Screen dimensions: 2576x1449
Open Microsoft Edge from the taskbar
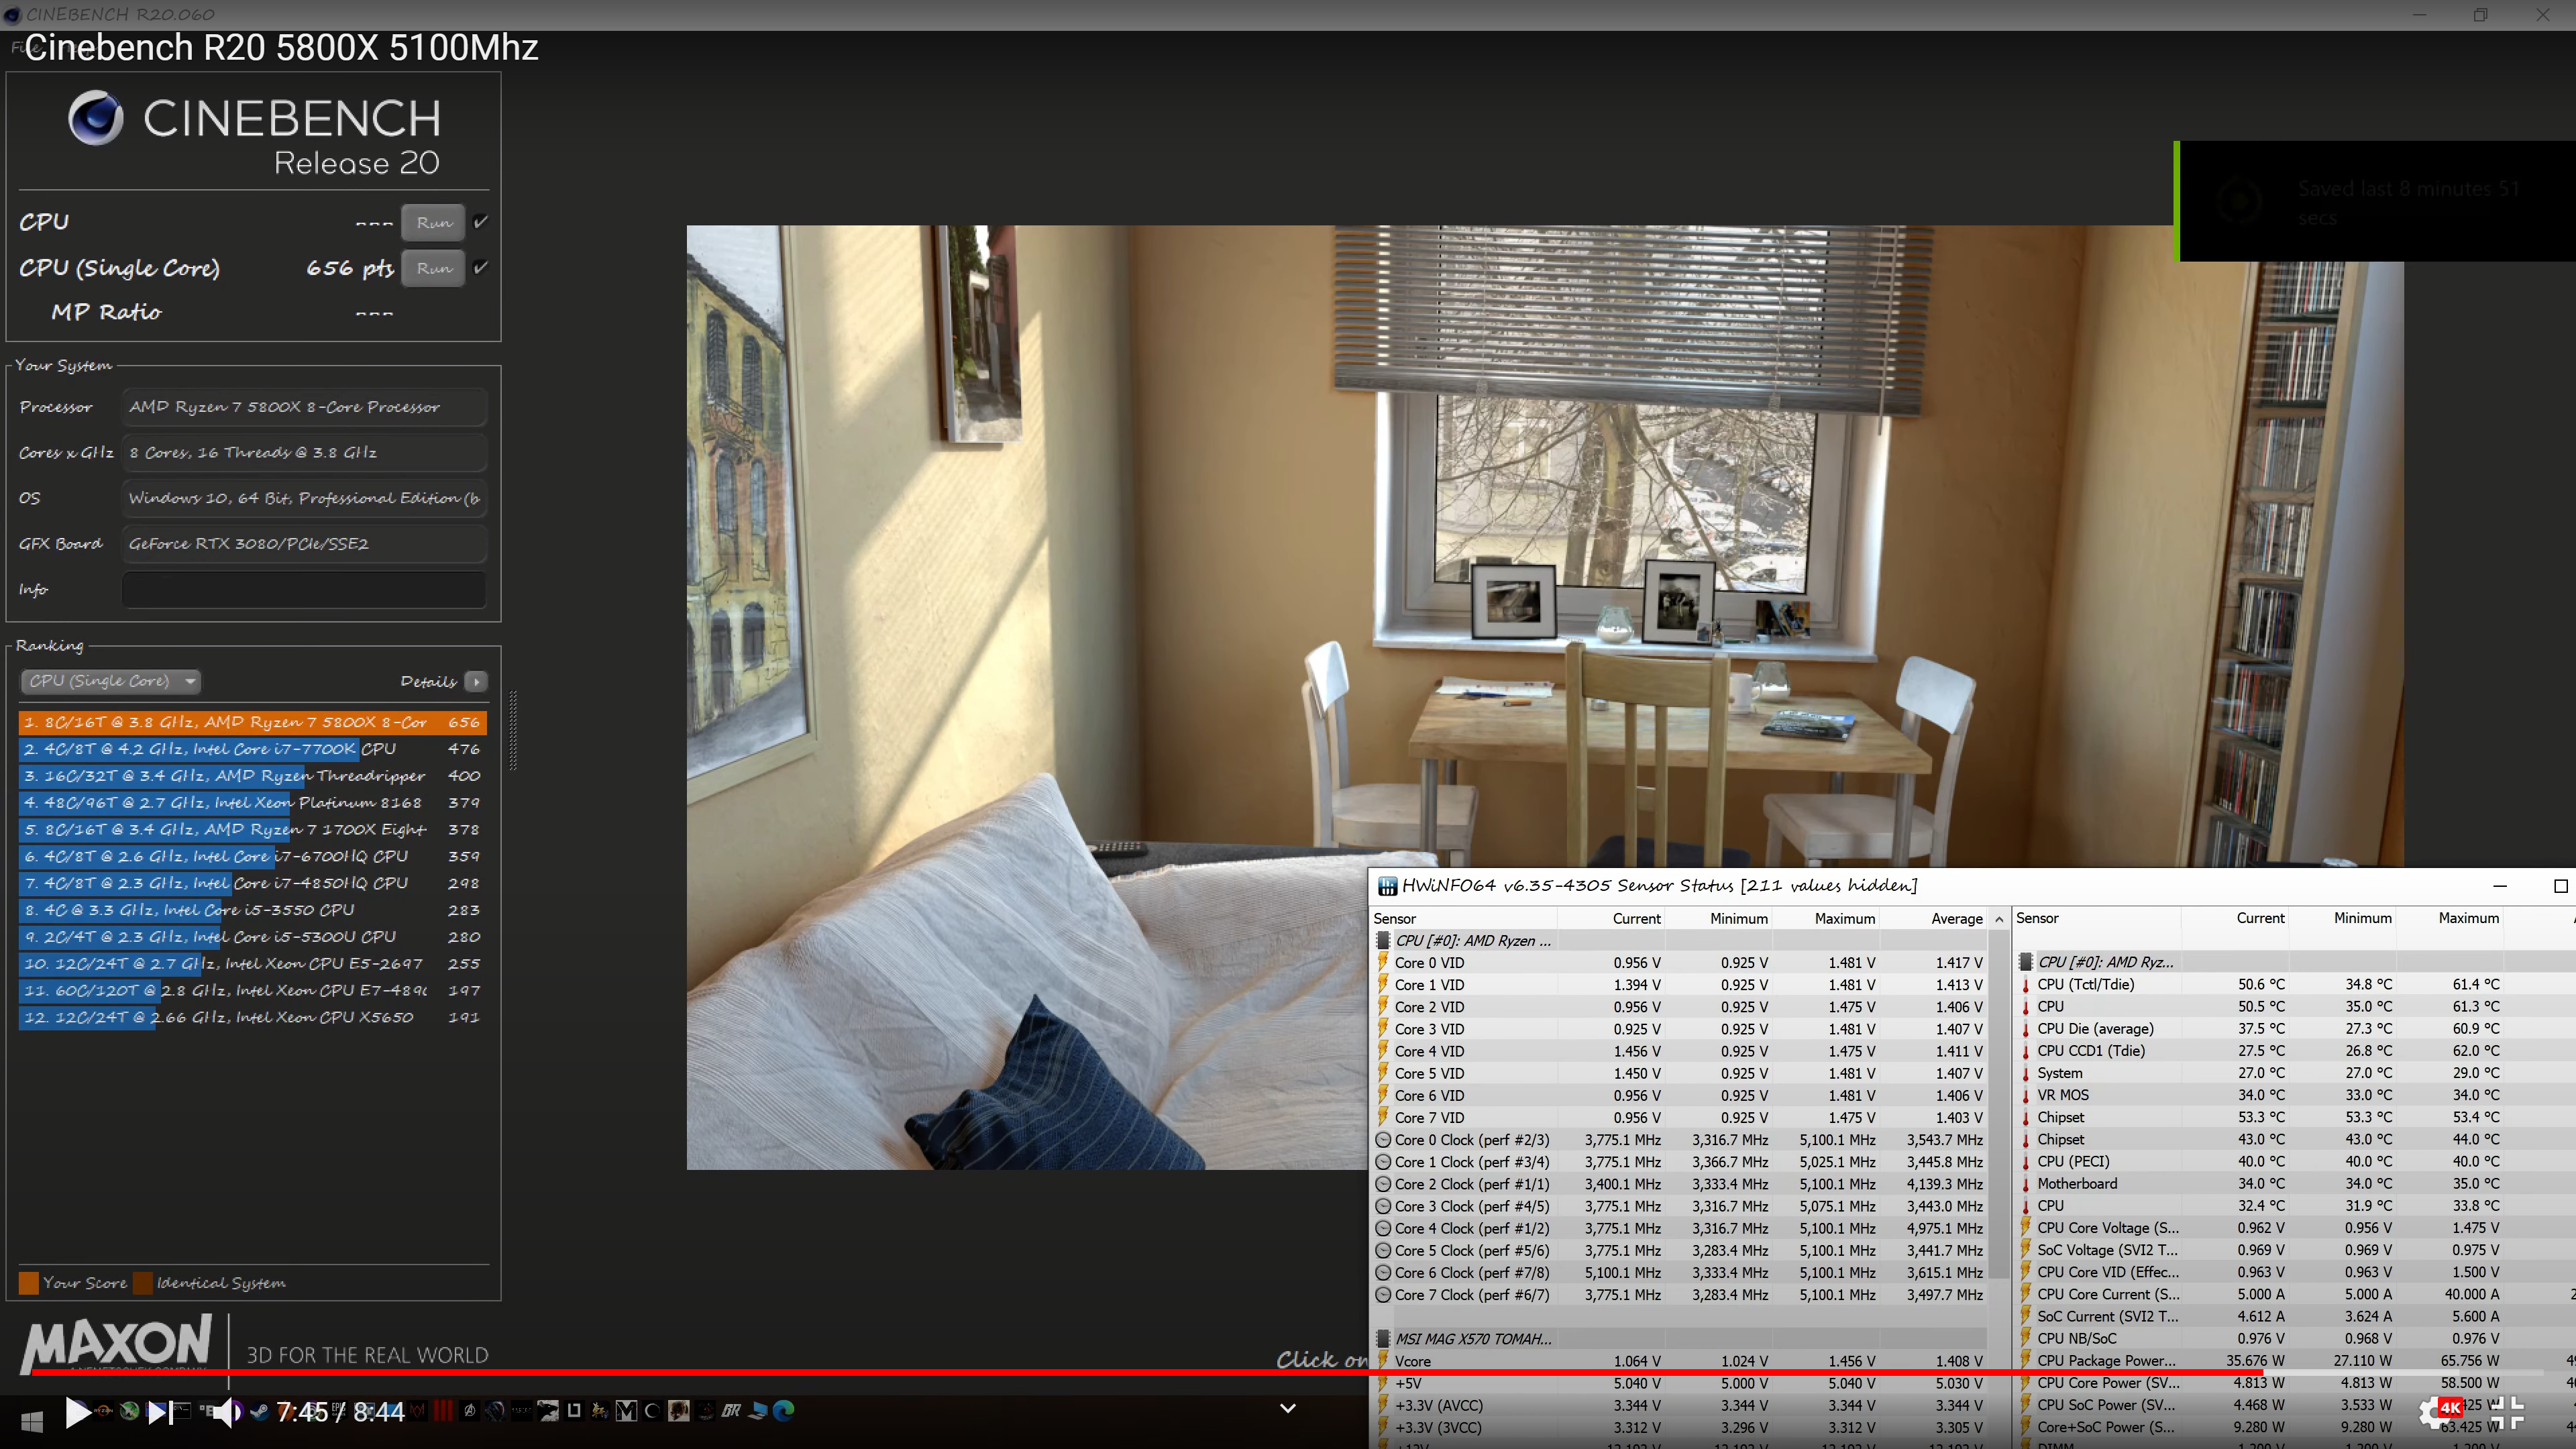tap(784, 1410)
